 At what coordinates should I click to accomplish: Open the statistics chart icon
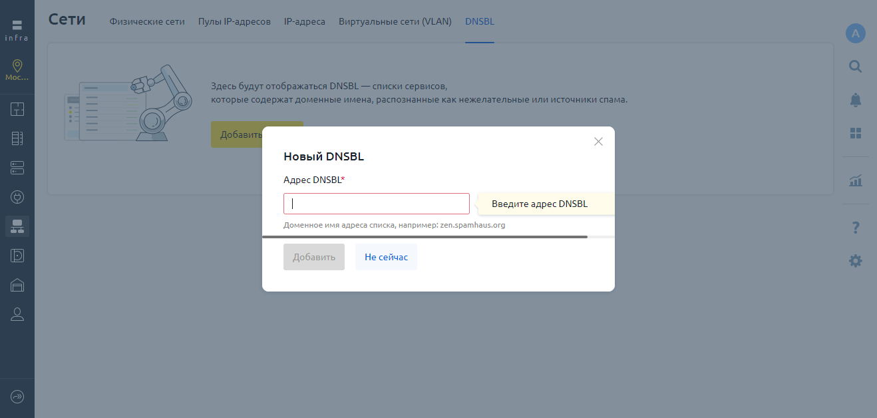(x=856, y=180)
